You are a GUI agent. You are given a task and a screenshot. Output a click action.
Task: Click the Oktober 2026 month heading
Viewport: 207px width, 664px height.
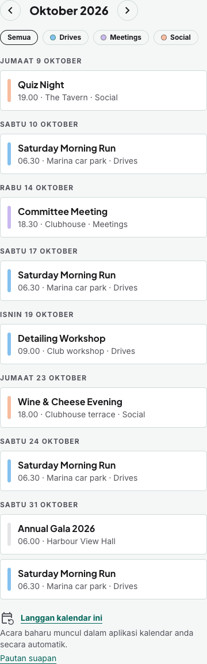69,10
